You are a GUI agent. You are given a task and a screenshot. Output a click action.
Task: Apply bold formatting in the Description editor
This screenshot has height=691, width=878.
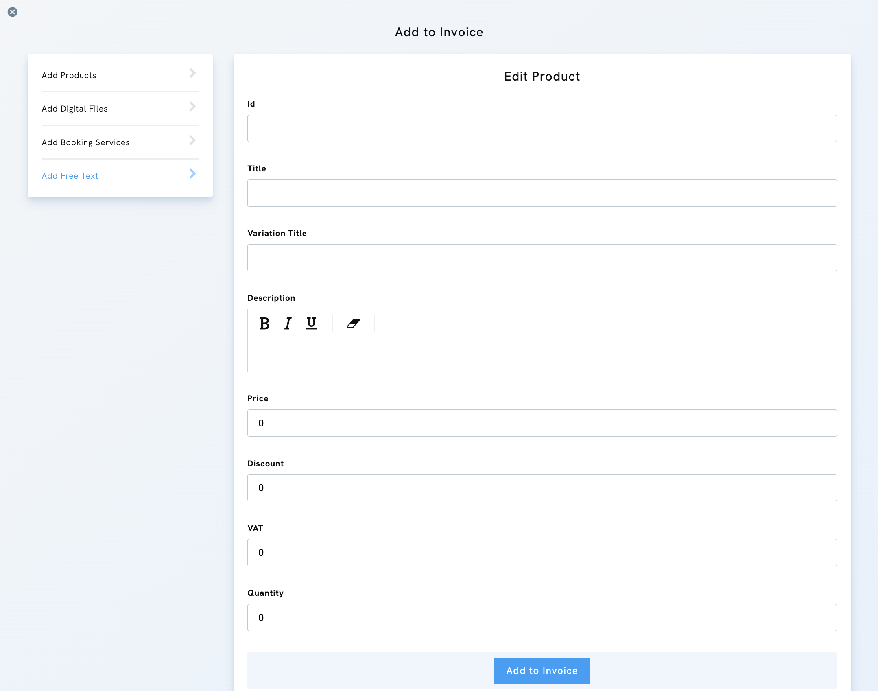tap(264, 324)
